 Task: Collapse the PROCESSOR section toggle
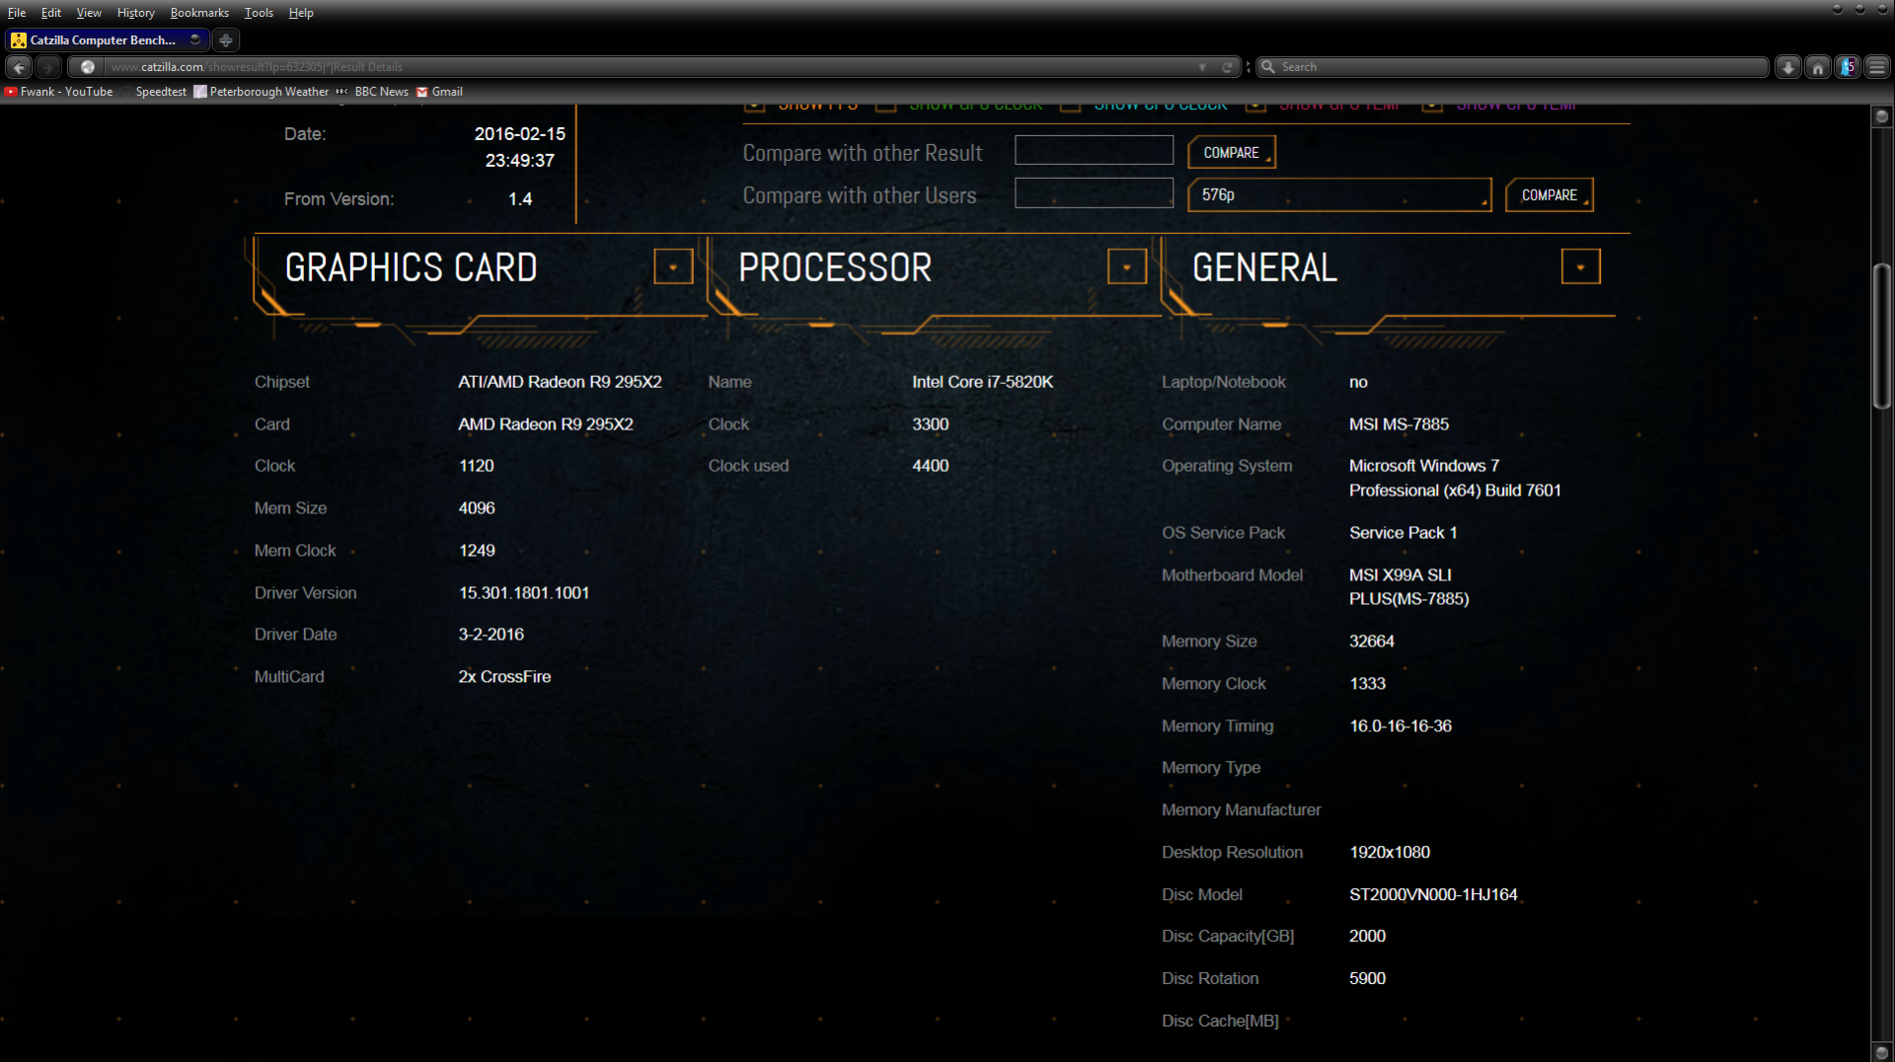coord(1126,266)
